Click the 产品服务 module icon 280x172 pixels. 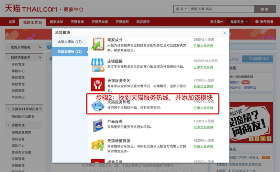pos(98,125)
